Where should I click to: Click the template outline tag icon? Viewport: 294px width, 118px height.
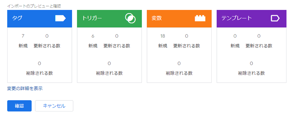(275, 18)
